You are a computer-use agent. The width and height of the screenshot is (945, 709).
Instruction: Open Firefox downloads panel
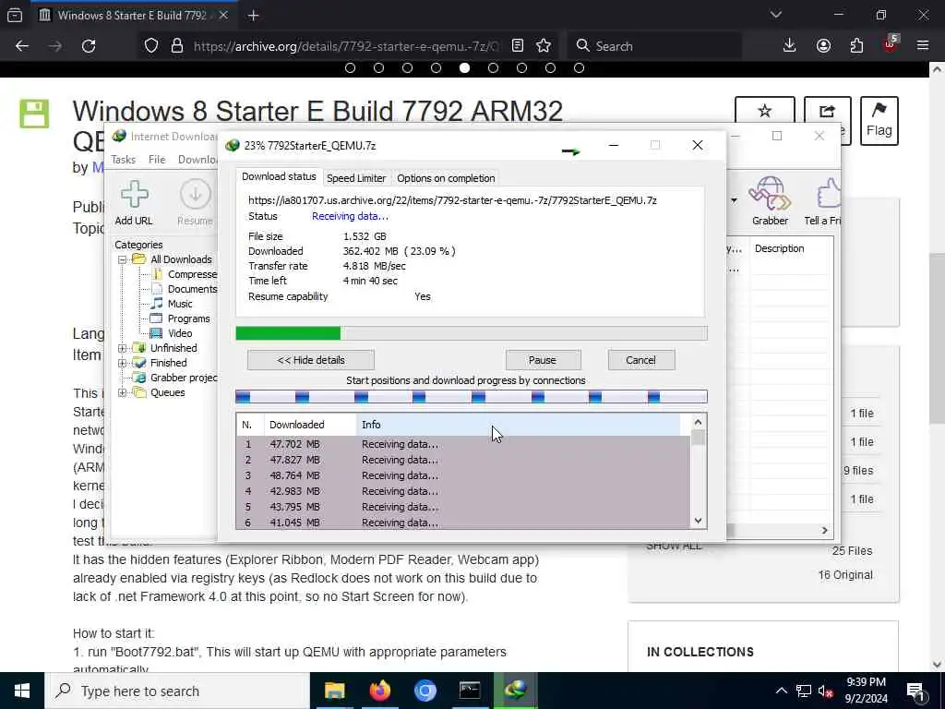tap(790, 46)
